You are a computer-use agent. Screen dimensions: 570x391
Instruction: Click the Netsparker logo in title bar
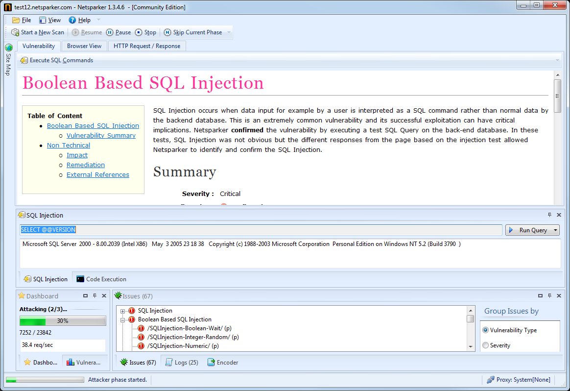[8, 7]
